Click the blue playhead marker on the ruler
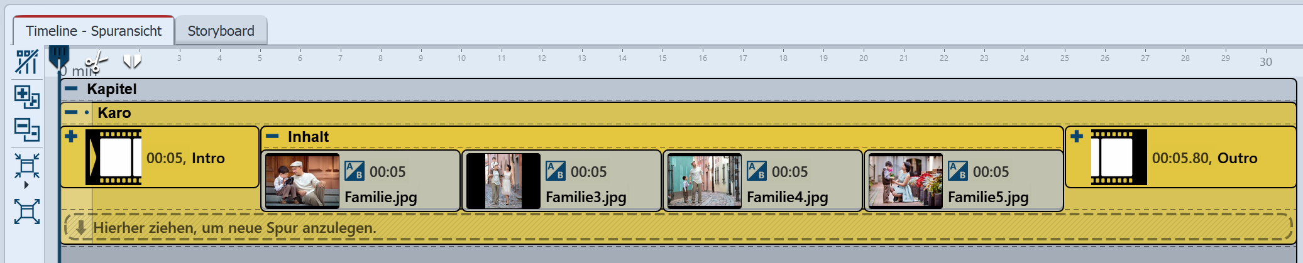 (58, 55)
